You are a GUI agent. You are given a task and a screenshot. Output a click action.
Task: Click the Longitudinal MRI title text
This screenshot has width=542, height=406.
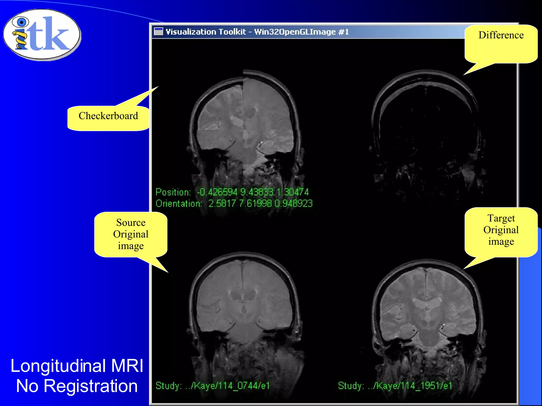(x=77, y=366)
